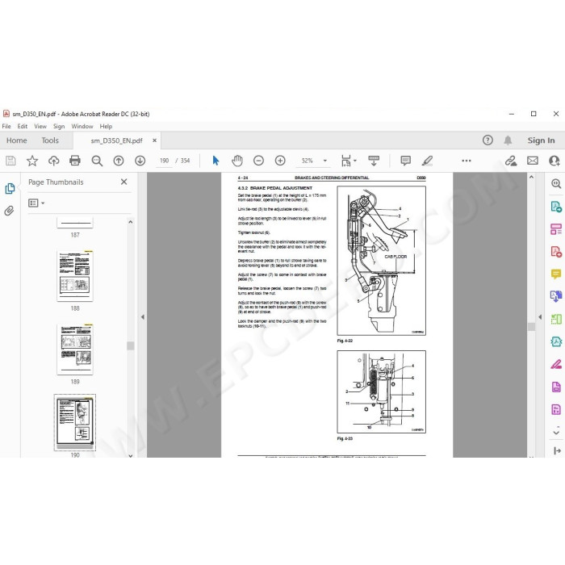Open Export PDF tool in right pane

[x=556, y=207]
